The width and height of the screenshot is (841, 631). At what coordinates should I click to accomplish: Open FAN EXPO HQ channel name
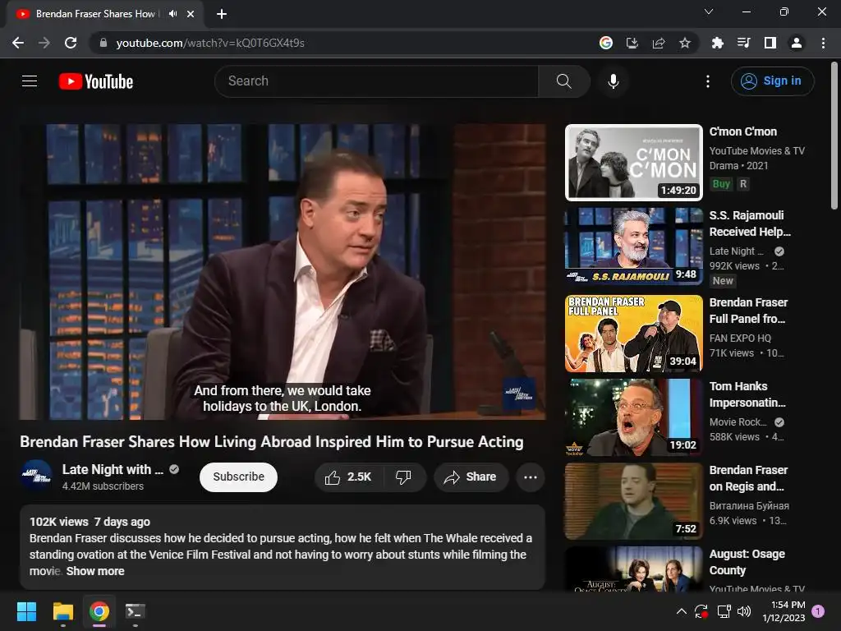click(740, 339)
